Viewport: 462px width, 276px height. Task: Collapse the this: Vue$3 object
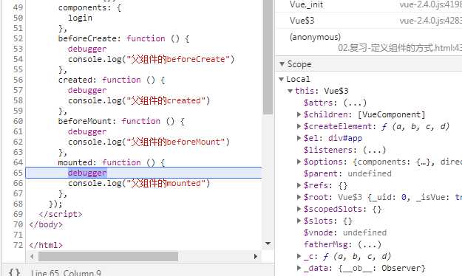click(x=290, y=91)
